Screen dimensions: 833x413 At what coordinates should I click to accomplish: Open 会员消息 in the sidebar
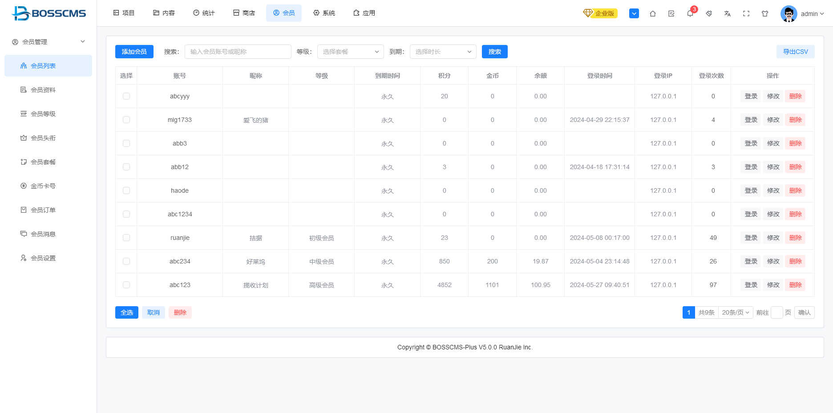click(x=48, y=234)
